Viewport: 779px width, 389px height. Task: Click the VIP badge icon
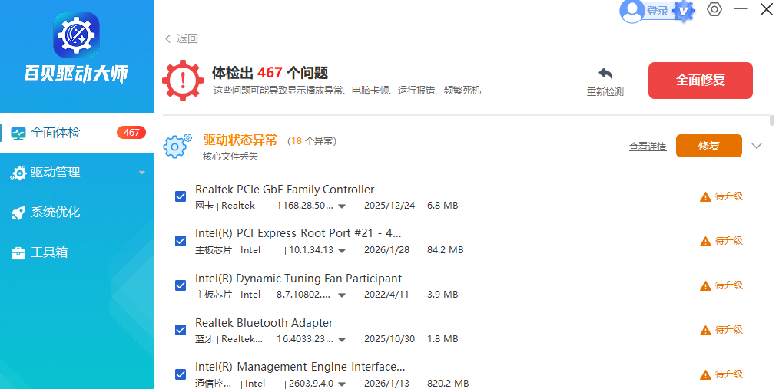(683, 11)
